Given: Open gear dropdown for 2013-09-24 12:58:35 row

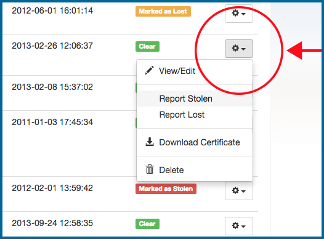Looking at the screenshot, I should (239, 226).
